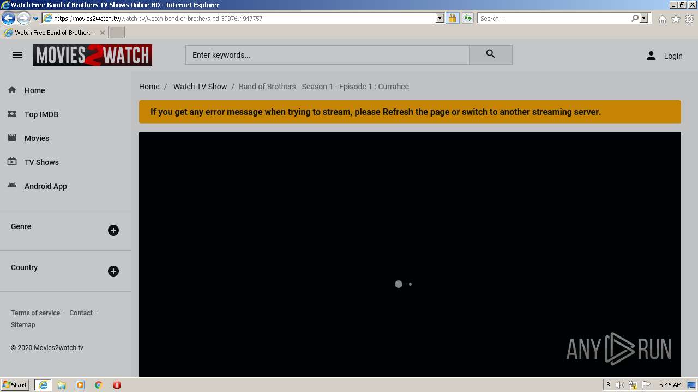Click the browser Home icon

click(662, 19)
